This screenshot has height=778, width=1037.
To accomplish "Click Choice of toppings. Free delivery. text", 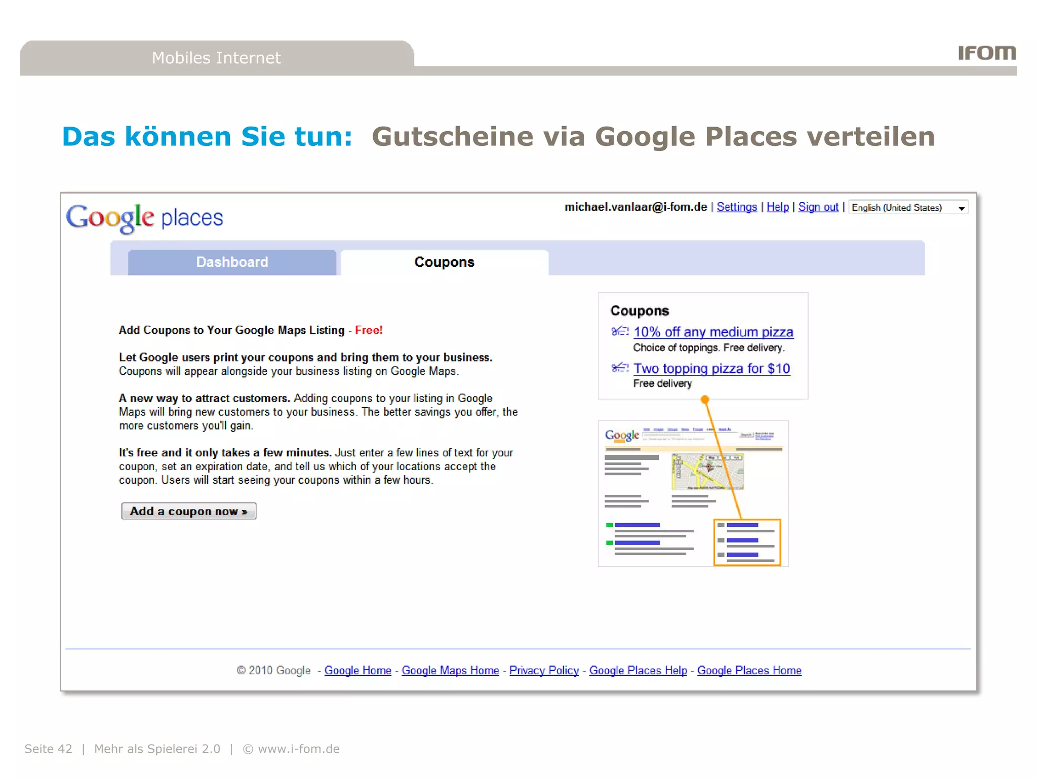I will (709, 348).
